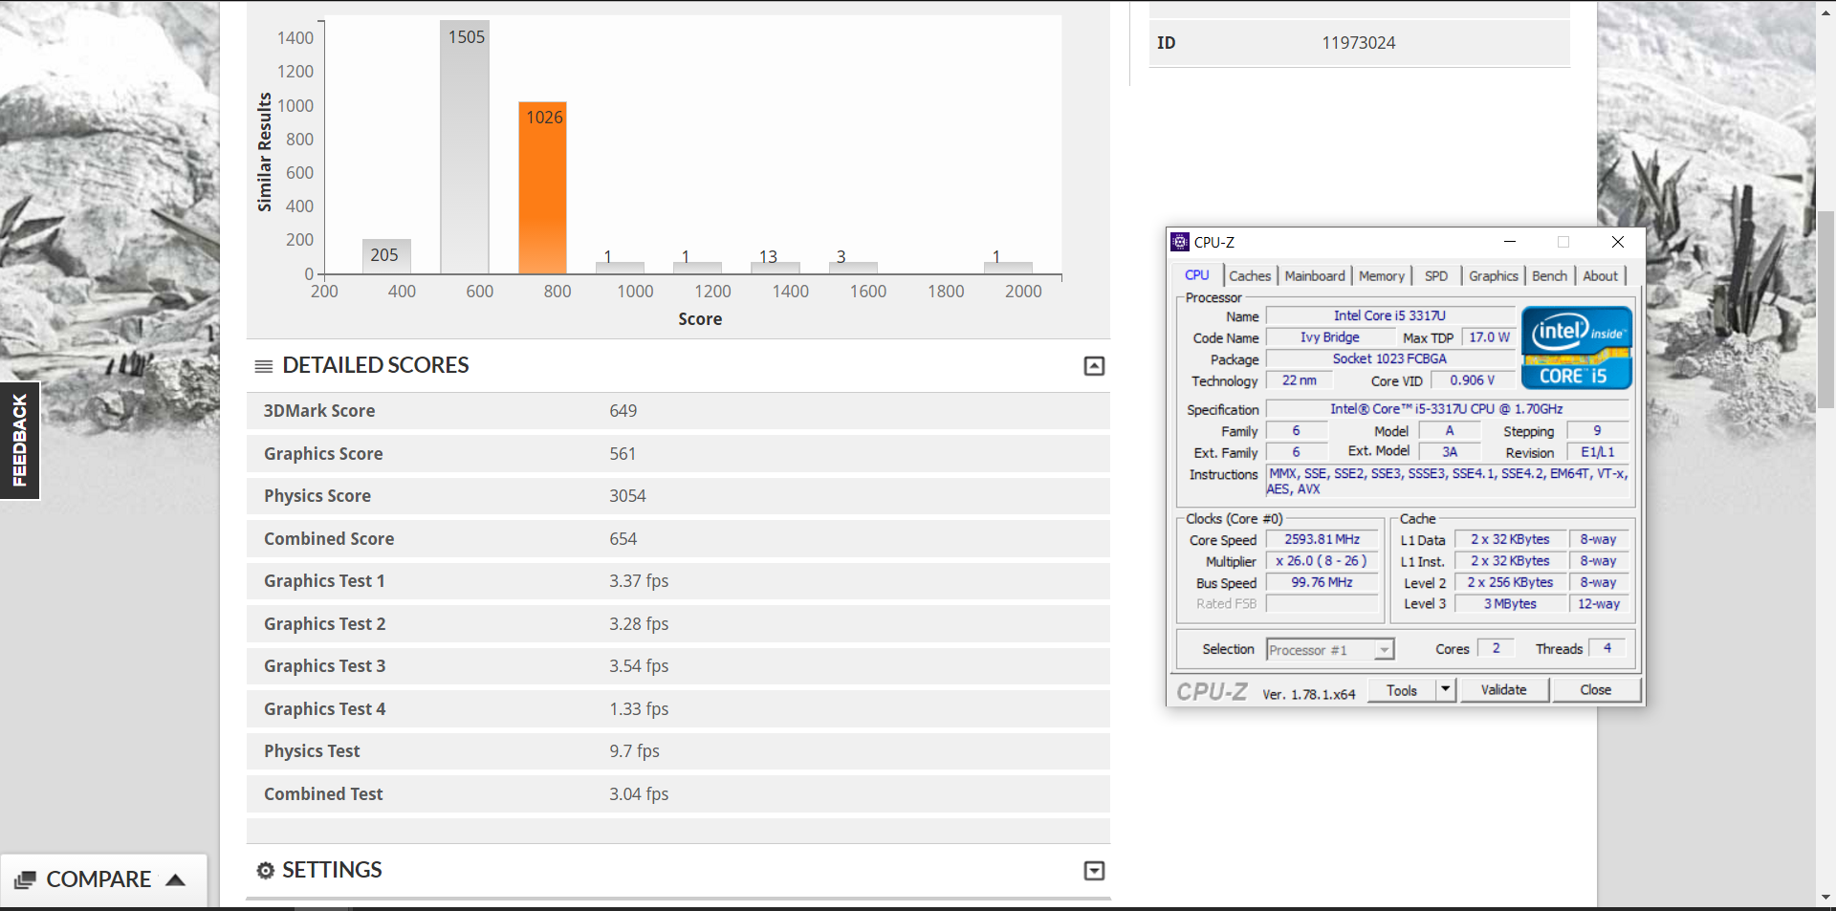This screenshot has height=911, width=1836.
Task: Click the Graphics Score value 561
Action: [x=623, y=454]
